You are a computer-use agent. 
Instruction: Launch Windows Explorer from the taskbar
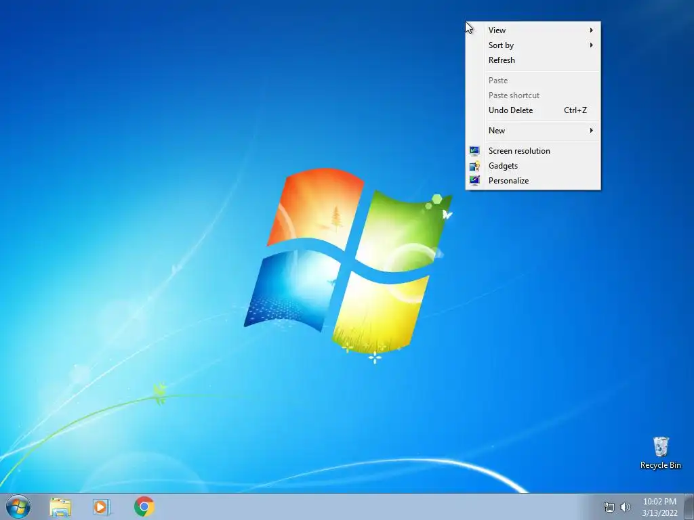point(60,506)
